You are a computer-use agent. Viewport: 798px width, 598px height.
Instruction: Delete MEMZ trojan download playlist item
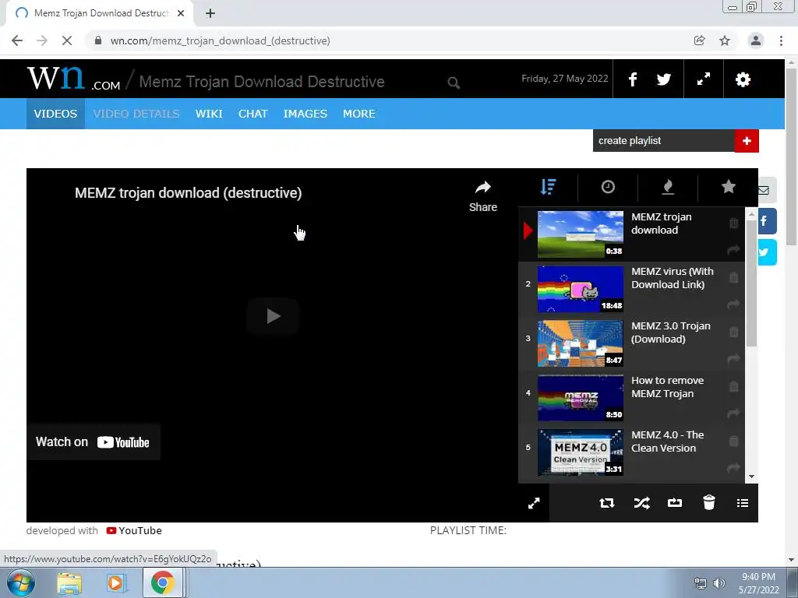[733, 223]
